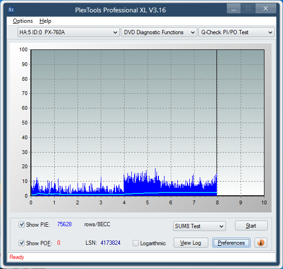Open the Q-Check PI/PO Test dropdown
Screen dimensions: 283x269
pyautogui.click(x=236, y=32)
